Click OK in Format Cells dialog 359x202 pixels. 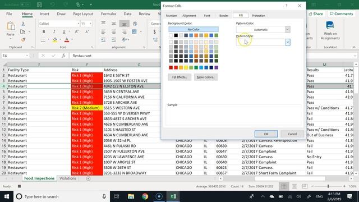[x=266, y=134]
